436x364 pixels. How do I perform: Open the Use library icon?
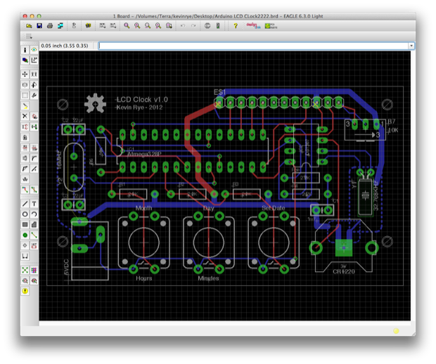coord(88,26)
